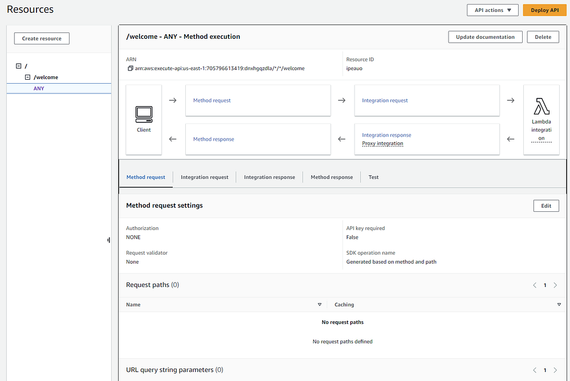Click the Deploy API button
Image resolution: width=570 pixels, height=381 pixels.
(x=544, y=10)
